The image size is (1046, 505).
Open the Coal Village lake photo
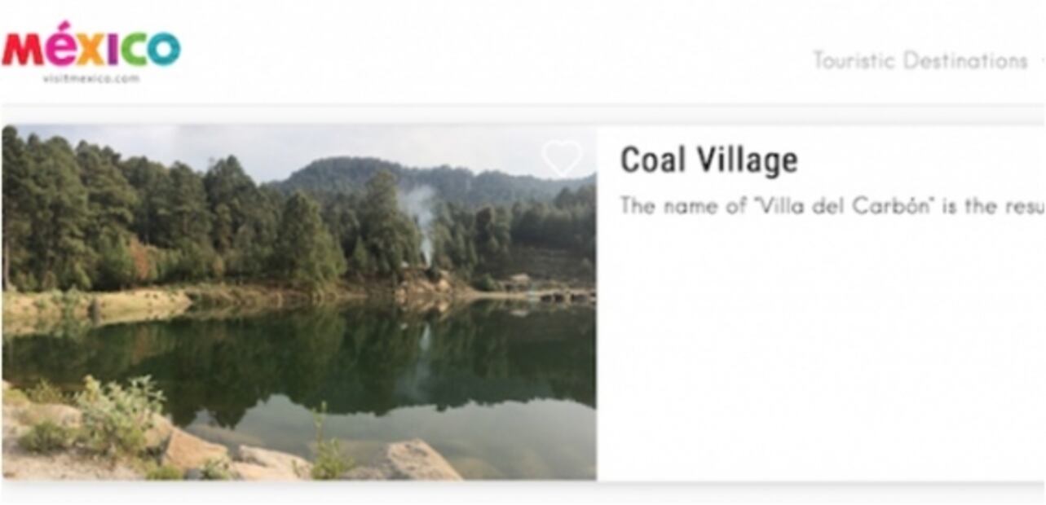(299, 302)
